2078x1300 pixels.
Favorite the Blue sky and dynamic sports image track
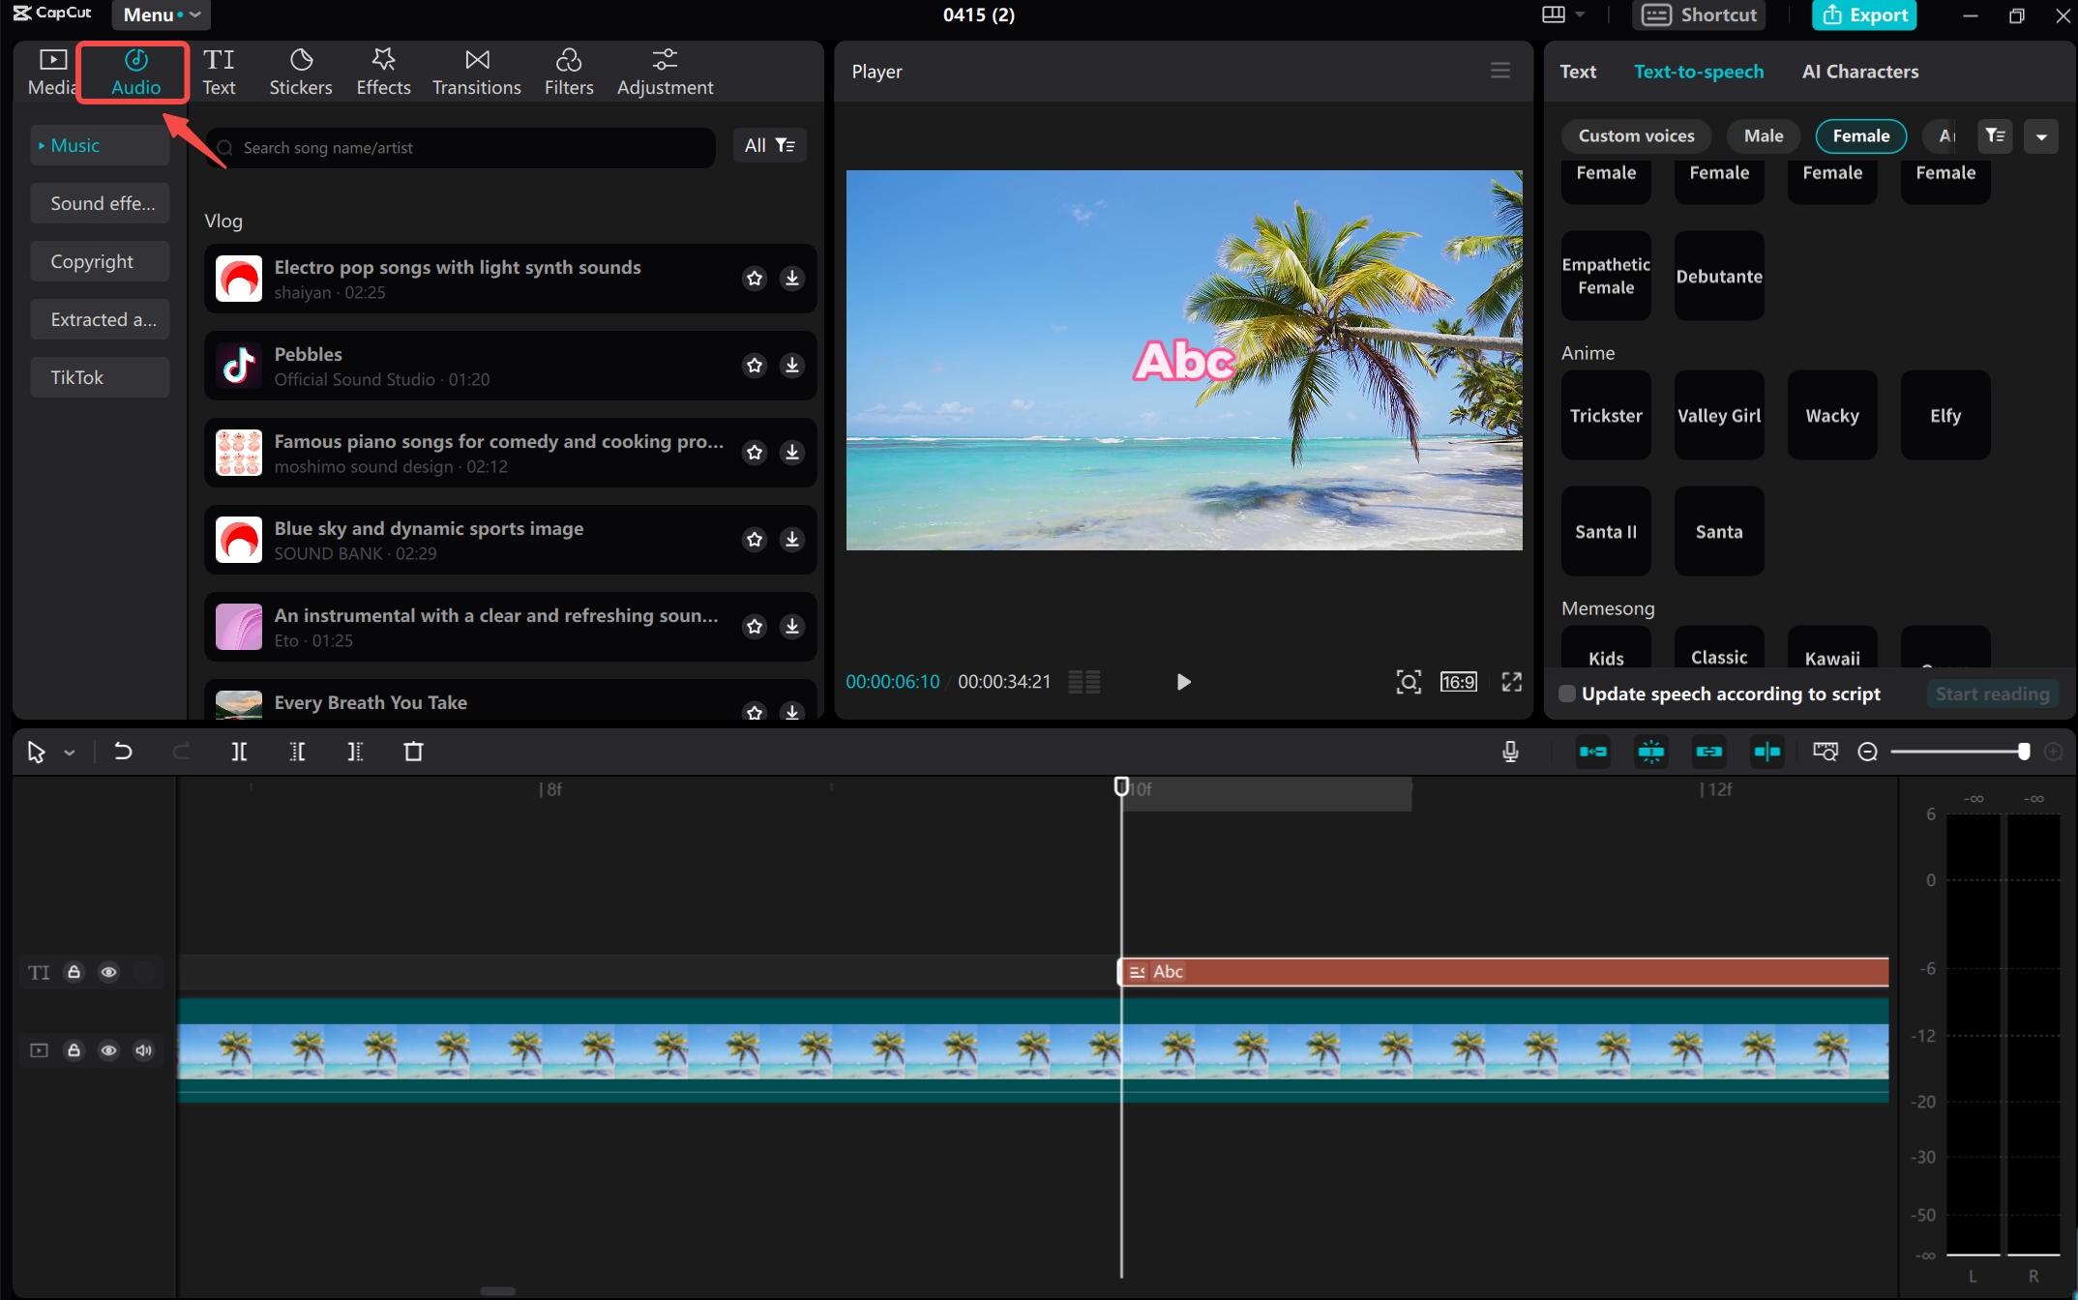755,539
